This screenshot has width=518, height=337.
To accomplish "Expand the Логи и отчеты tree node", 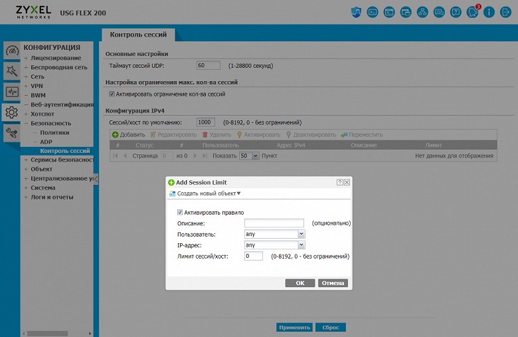I will (x=26, y=197).
